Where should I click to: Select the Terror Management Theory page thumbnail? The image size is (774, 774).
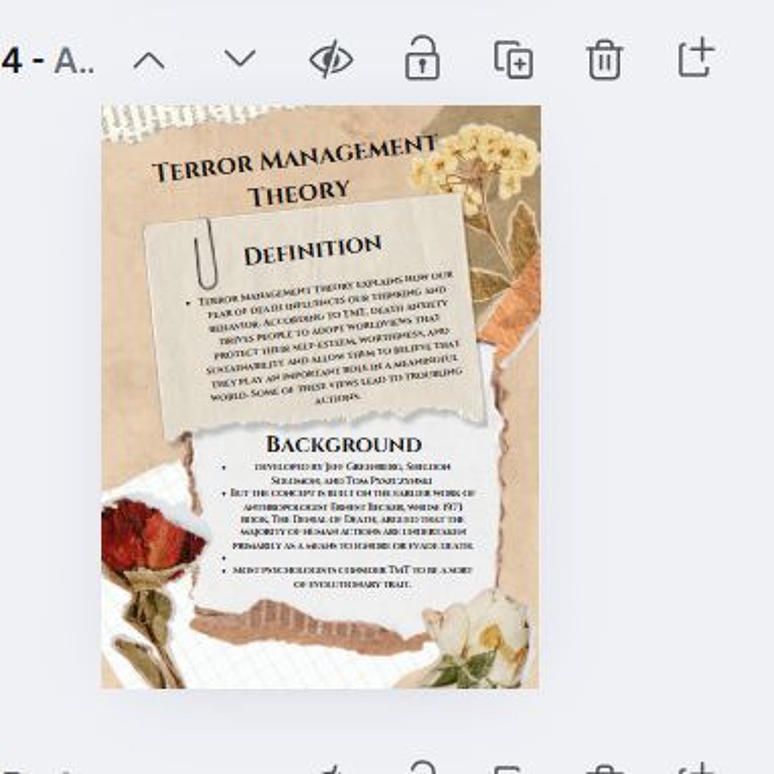coord(321,396)
